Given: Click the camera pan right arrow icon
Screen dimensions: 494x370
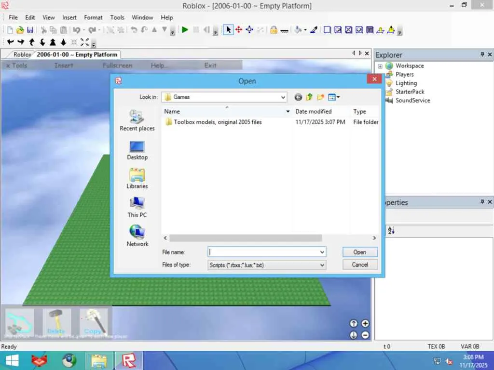Looking at the screenshot, I should [21, 42].
